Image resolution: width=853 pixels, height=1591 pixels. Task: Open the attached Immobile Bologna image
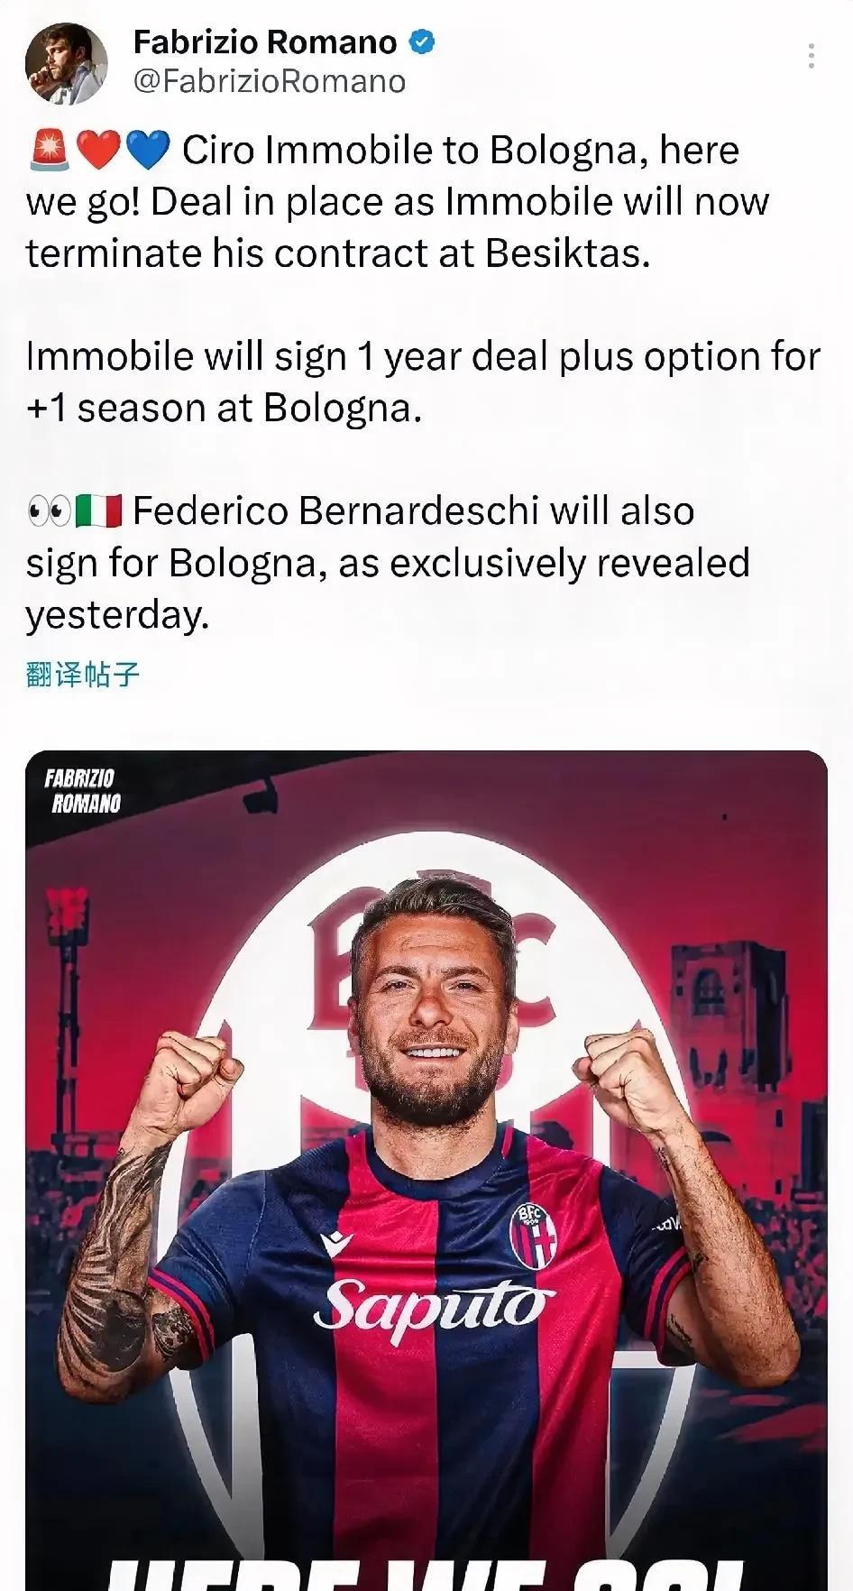click(x=426, y=1171)
